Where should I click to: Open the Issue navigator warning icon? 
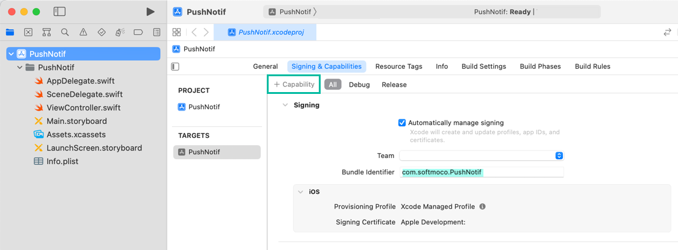click(x=83, y=32)
